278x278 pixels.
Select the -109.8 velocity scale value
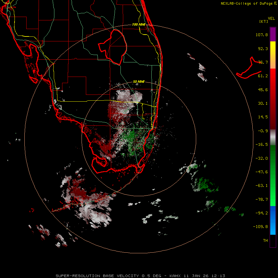point(260,227)
